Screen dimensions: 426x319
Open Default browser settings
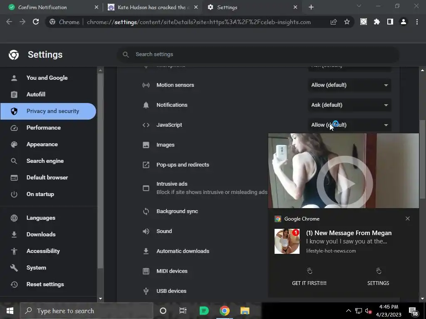tap(48, 177)
